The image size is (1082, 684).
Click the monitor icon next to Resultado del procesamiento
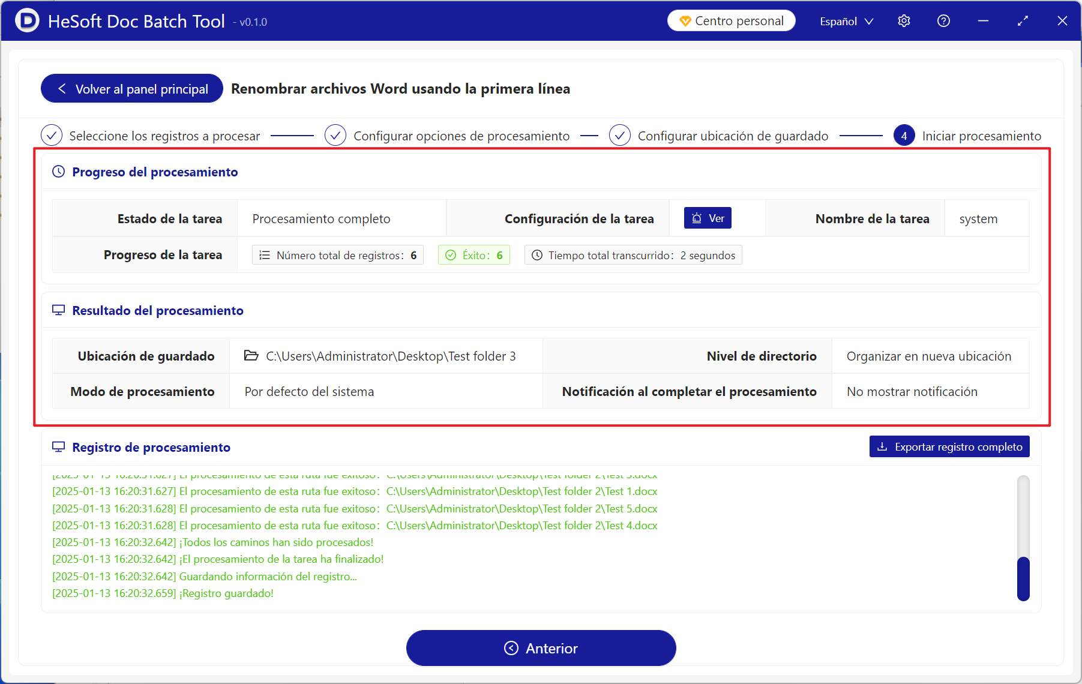pyautogui.click(x=58, y=310)
